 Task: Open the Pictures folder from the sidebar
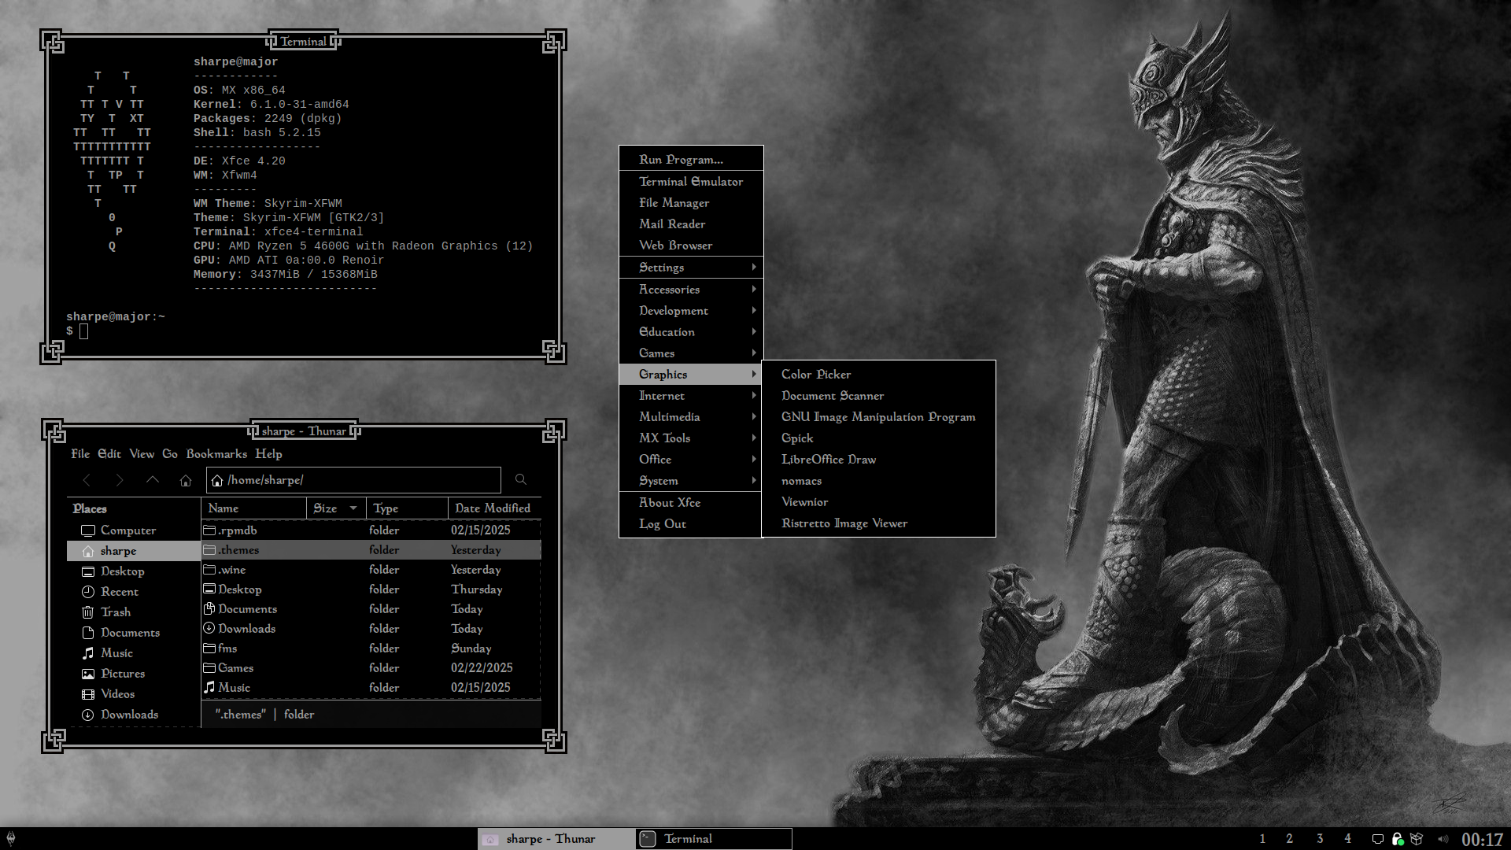[123, 673]
